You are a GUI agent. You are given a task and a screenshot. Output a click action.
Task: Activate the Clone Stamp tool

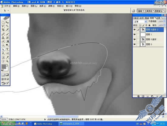pyautogui.click(x=3, y=38)
